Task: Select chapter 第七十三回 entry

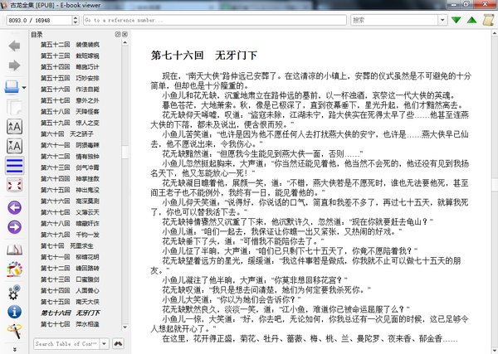Action: click(70, 279)
